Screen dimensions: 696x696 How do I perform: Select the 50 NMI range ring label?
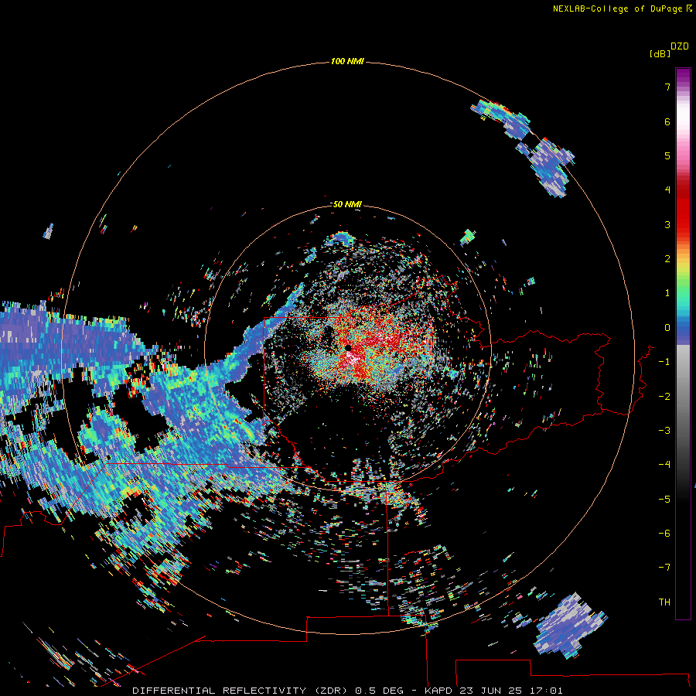click(347, 204)
